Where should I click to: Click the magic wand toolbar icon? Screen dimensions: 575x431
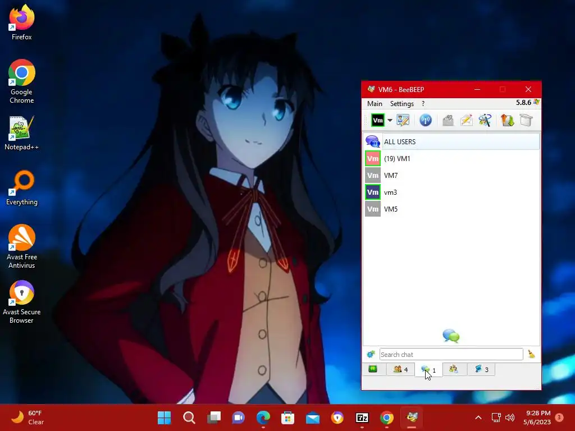point(485,120)
